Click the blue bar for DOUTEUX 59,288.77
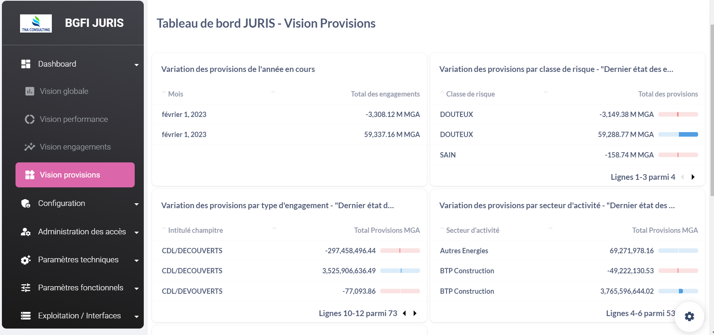 tap(688, 134)
